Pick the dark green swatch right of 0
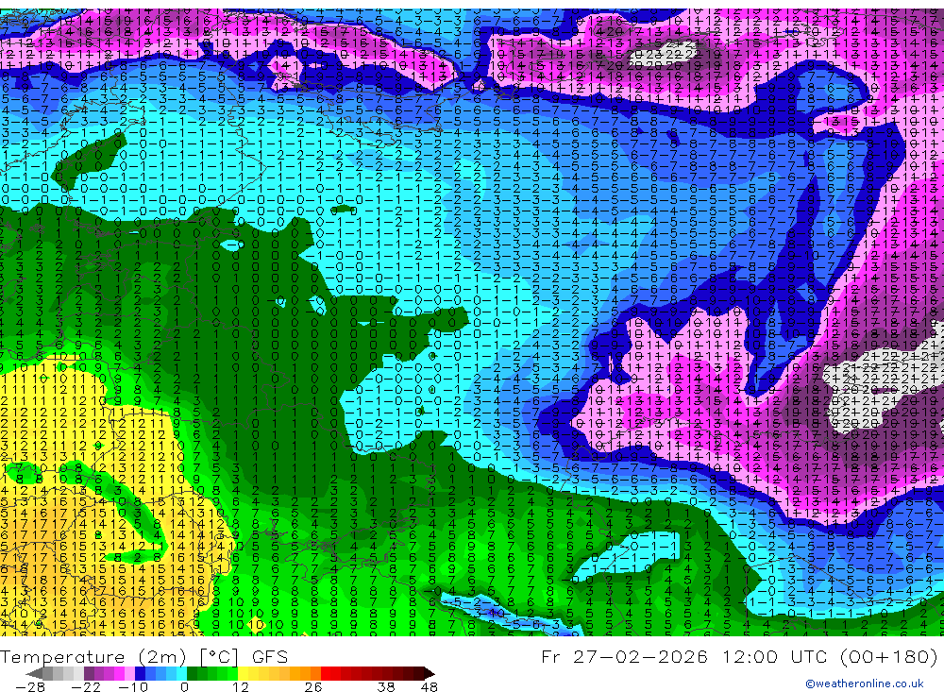The image size is (944, 692). click(x=192, y=674)
